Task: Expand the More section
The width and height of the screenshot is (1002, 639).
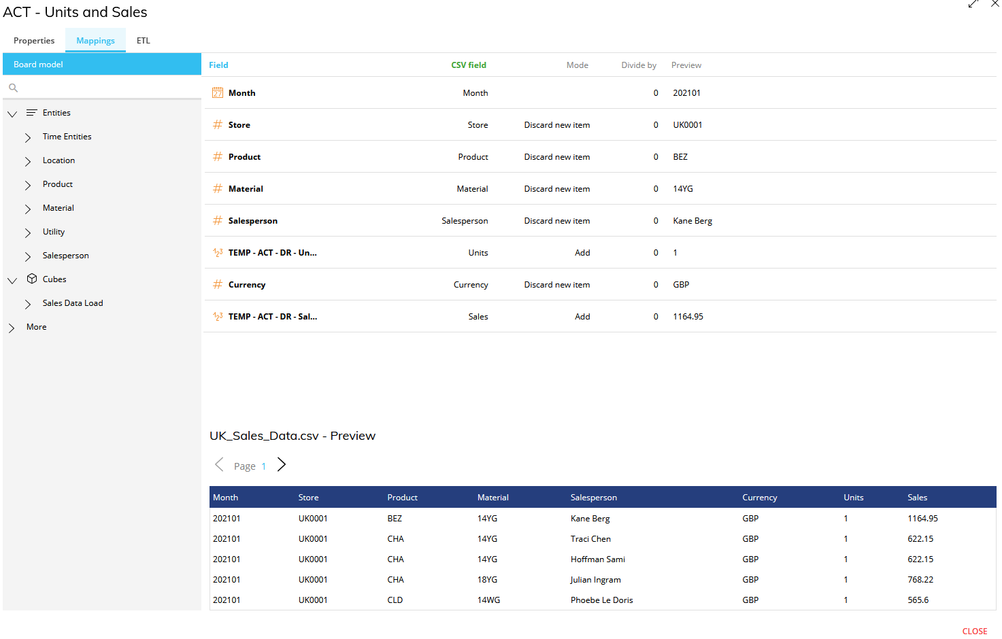Action: tap(12, 328)
